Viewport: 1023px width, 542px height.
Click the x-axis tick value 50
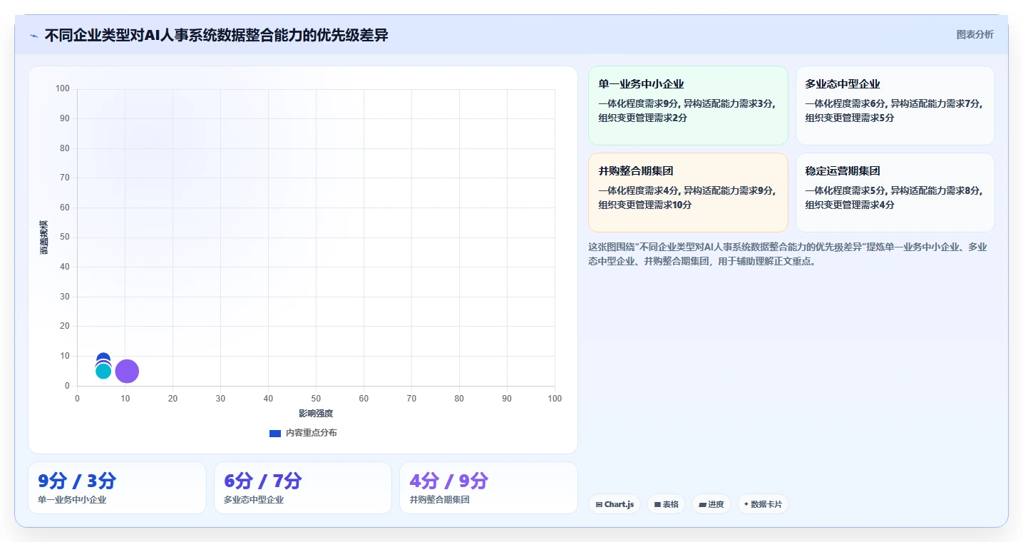pyautogui.click(x=316, y=399)
